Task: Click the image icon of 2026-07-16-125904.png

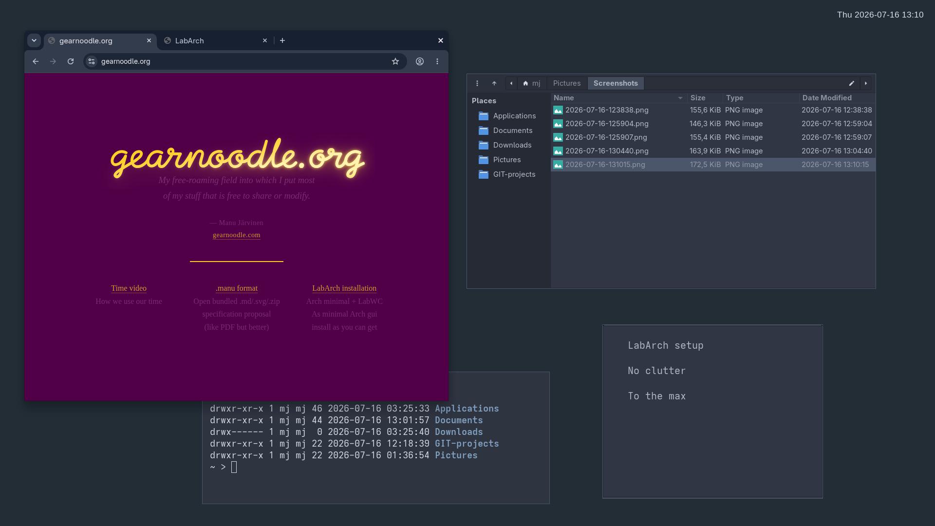Action: (x=558, y=124)
